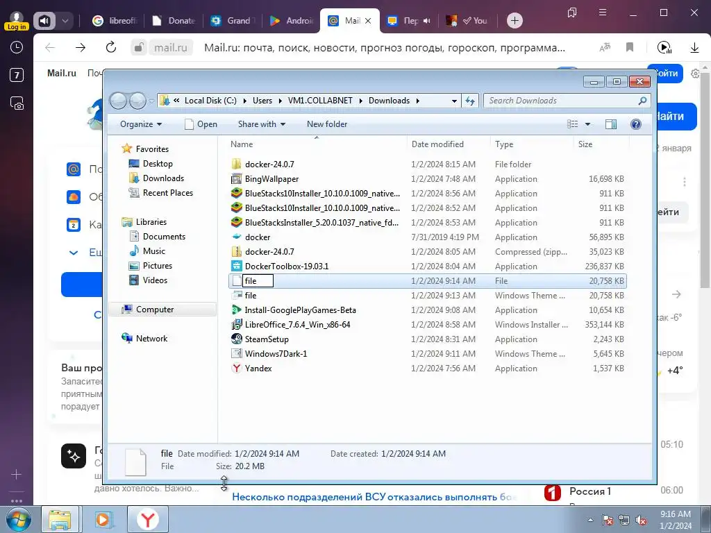Viewport: 711px width, 533px height.
Task: Click Yandex browser taskbar icon
Action: coord(147,519)
